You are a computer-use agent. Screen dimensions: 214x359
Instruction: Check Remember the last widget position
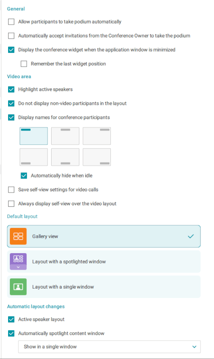[24, 64]
